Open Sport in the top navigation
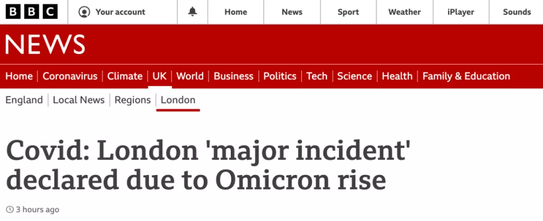The height and width of the screenshot is (221, 543). 348,12
